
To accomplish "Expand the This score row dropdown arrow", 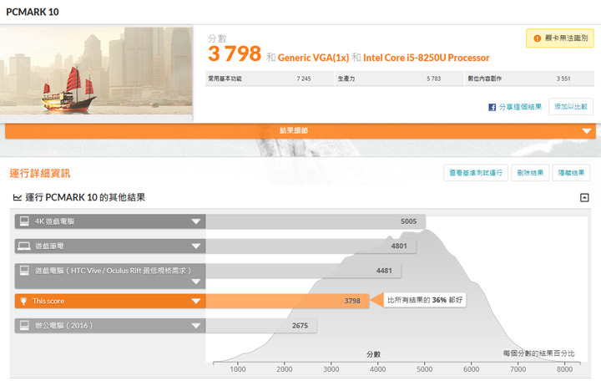I will click(x=195, y=301).
